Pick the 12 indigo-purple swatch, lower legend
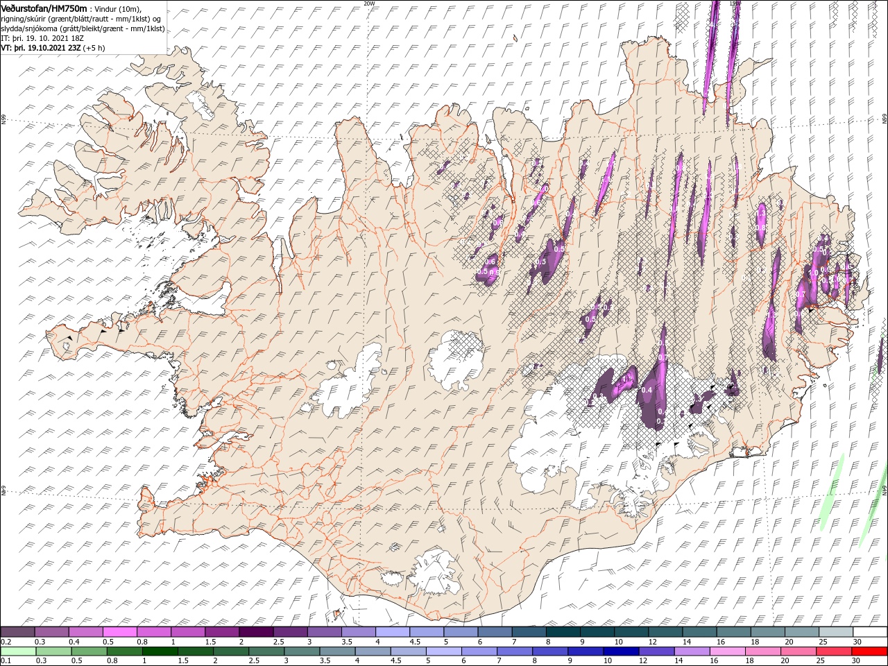Screen dimensions: 888x666 (657, 651)
